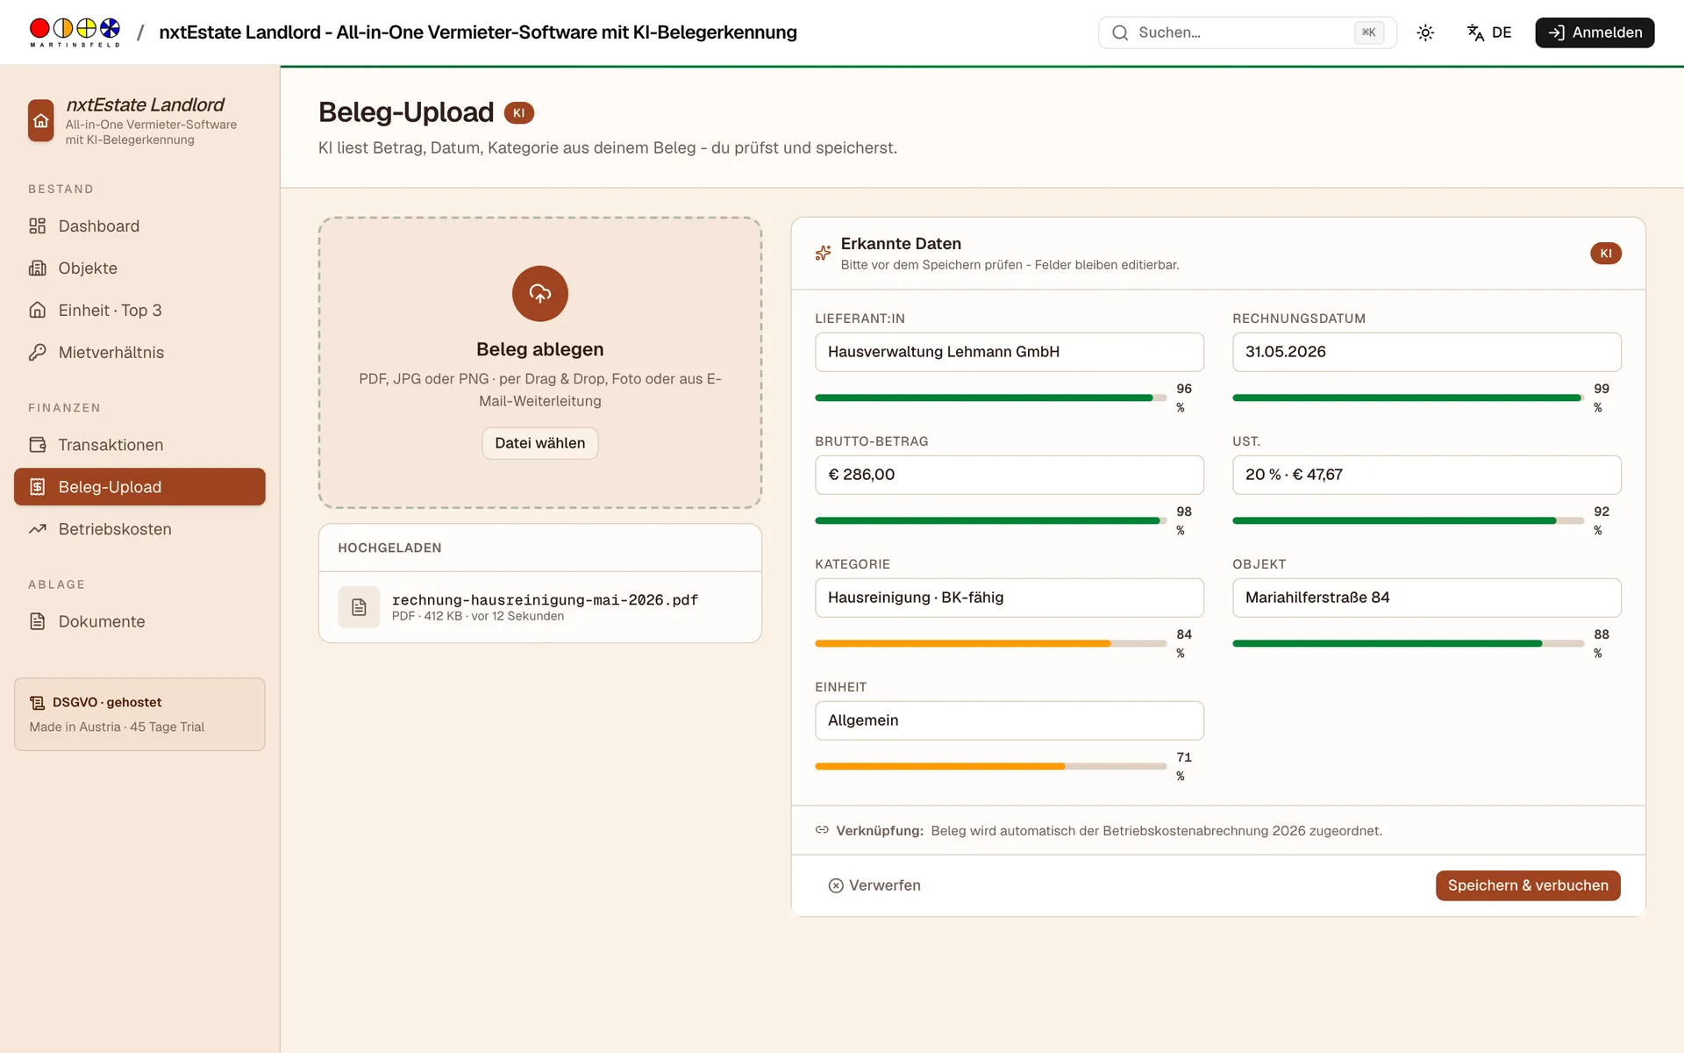Edit the Kategorie field
Image resolution: width=1684 pixels, height=1053 pixels.
(x=1010, y=598)
